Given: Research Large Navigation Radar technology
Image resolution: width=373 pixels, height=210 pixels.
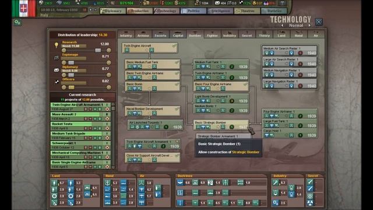Looking at the screenshot, I should click(290, 83).
